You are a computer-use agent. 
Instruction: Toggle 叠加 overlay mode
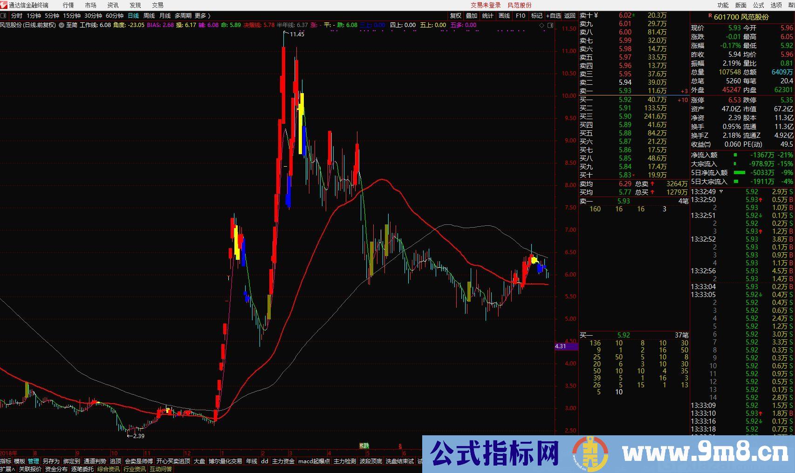click(x=472, y=16)
